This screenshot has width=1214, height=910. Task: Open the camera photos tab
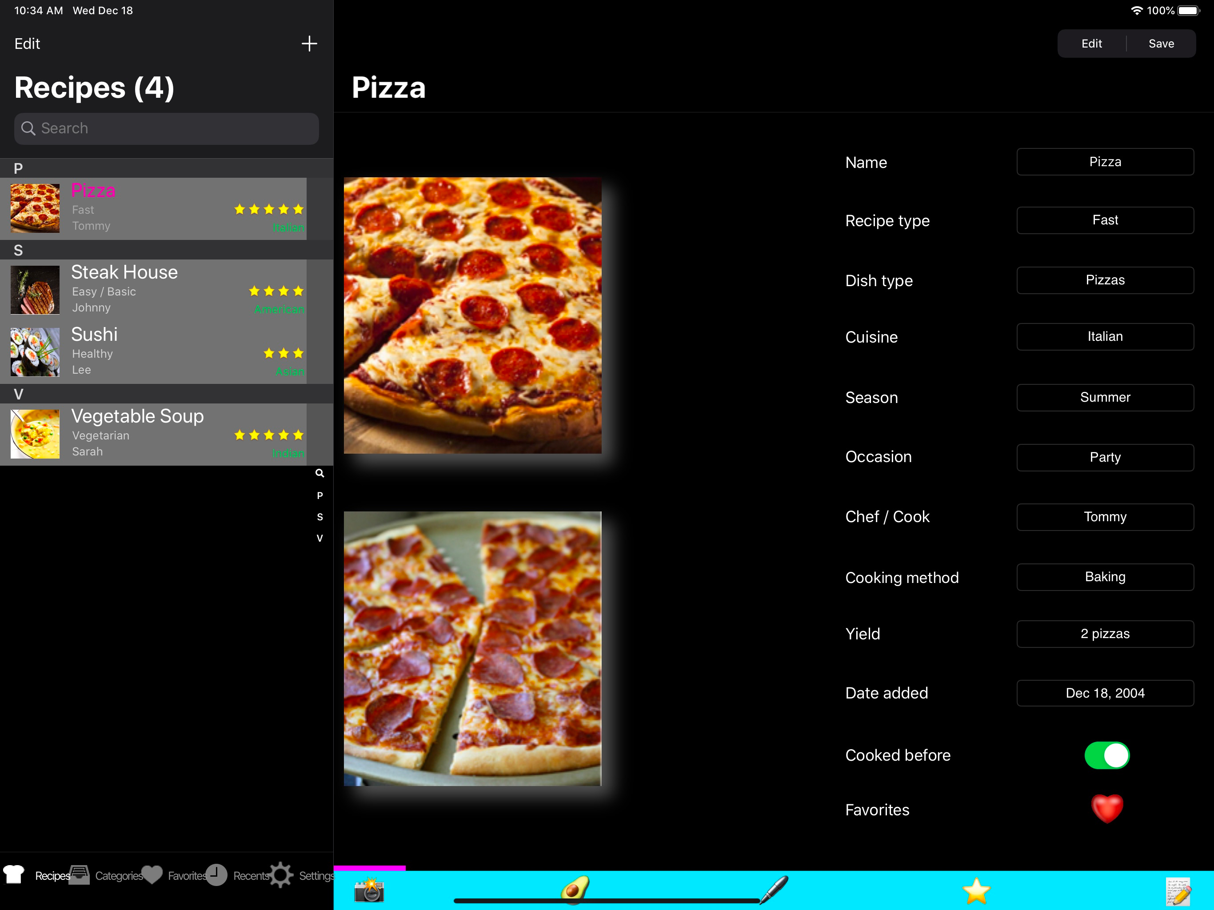pos(369,890)
